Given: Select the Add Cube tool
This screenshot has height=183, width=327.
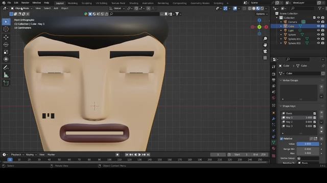Looking at the screenshot, I should pos(6,83).
